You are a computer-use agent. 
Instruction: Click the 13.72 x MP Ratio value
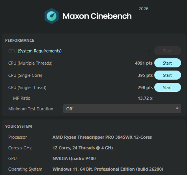point(145,98)
